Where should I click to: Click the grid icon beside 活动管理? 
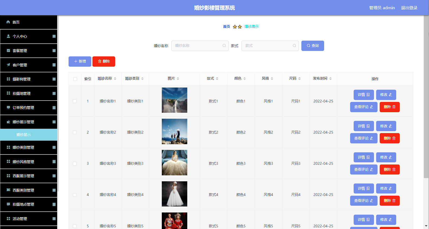[8, 218]
